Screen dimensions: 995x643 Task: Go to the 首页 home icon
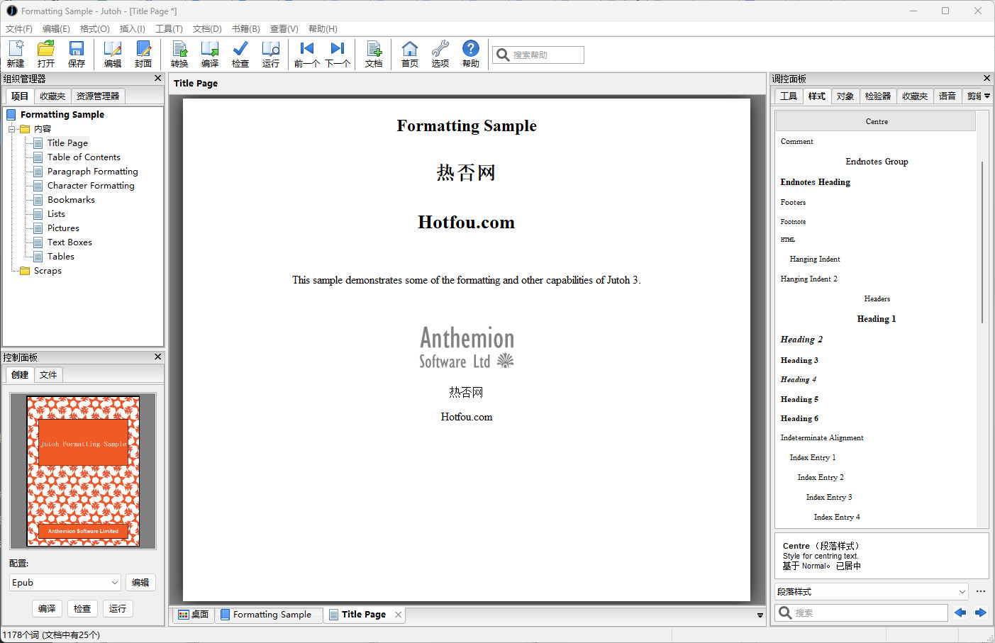410,54
